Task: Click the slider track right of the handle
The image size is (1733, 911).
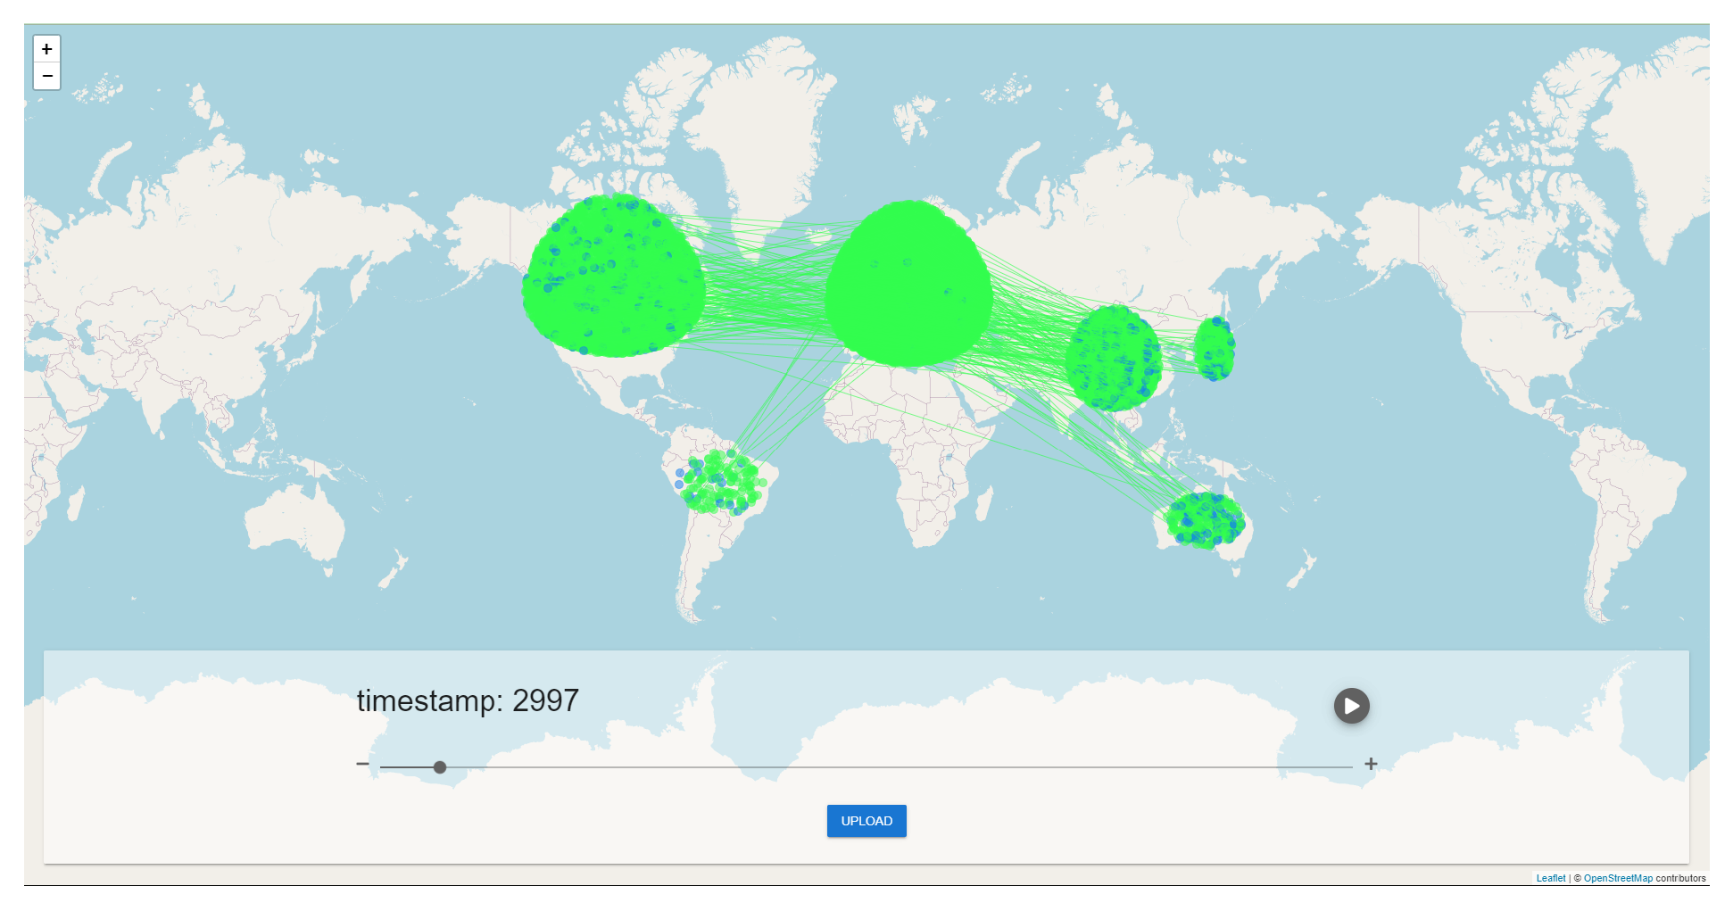Action: pyautogui.click(x=892, y=767)
